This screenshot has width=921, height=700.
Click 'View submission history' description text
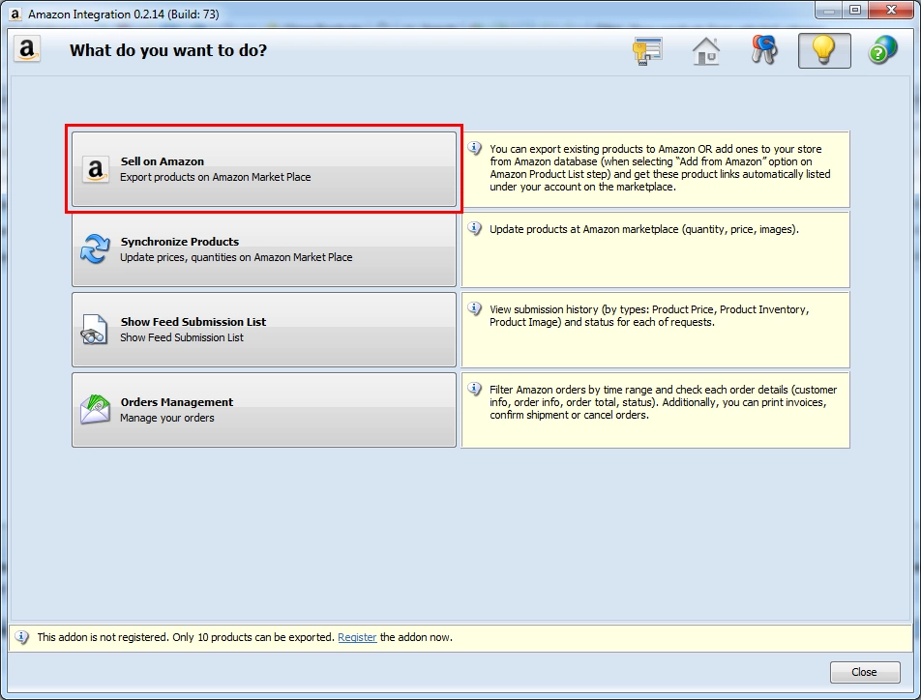point(649,315)
